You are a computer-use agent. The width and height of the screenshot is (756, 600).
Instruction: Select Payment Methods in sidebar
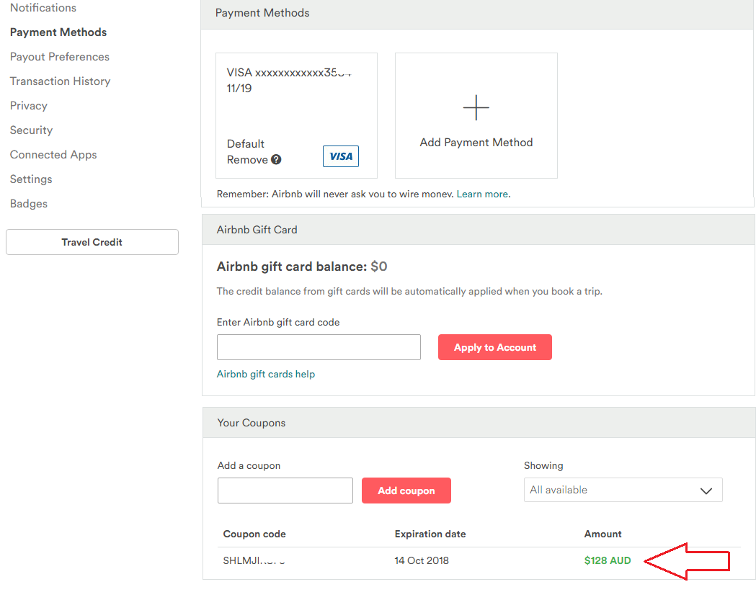click(x=58, y=32)
